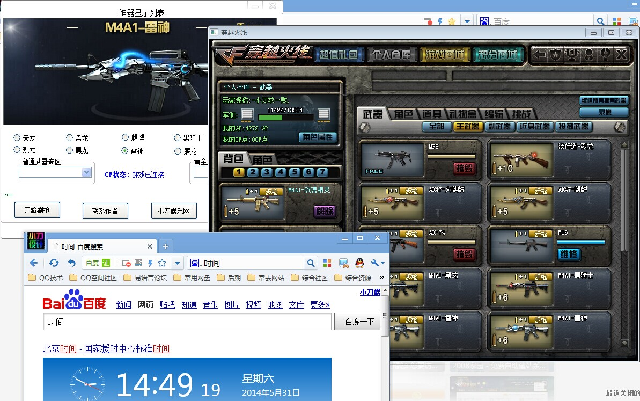Open QQ技术 bookmark folder

click(46, 278)
